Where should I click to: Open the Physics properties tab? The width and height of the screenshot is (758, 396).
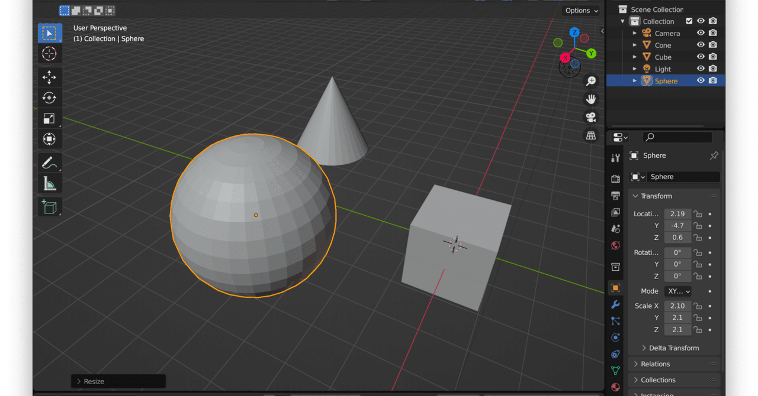615,337
